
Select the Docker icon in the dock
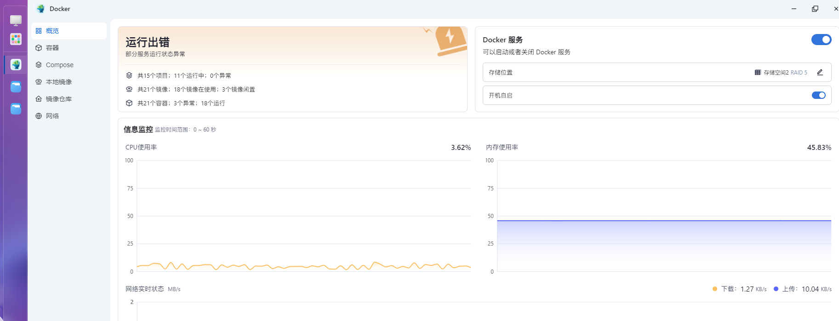point(16,65)
